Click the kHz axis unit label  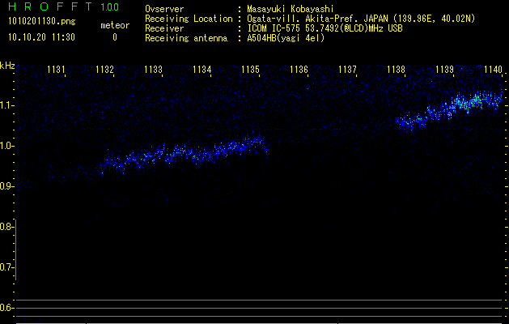tap(7, 65)
